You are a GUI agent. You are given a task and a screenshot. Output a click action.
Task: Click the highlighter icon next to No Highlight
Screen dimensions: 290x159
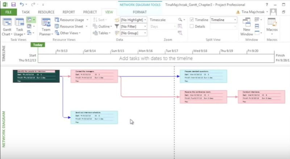click(117, 20)
